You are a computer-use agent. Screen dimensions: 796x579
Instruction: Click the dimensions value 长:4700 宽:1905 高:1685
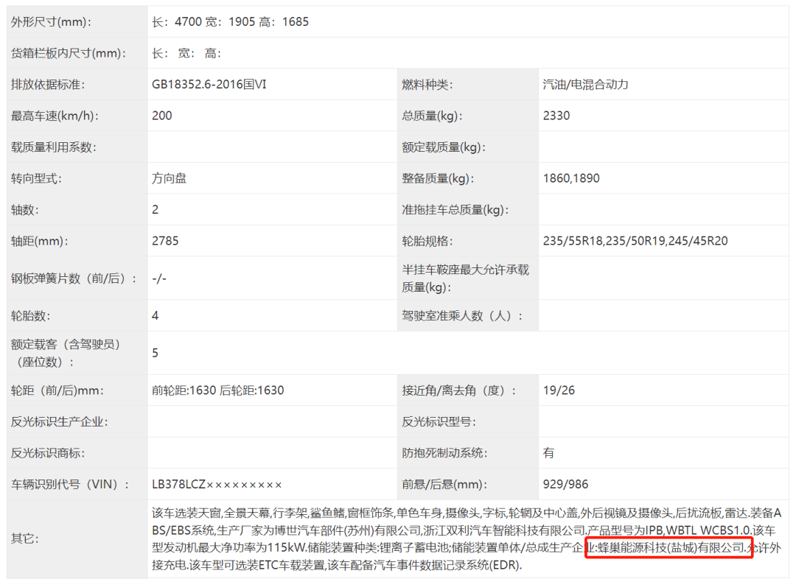tap(230, 22)
